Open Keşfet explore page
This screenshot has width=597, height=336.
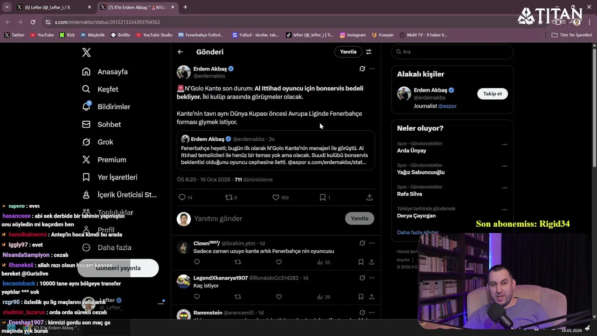(100, 89)
